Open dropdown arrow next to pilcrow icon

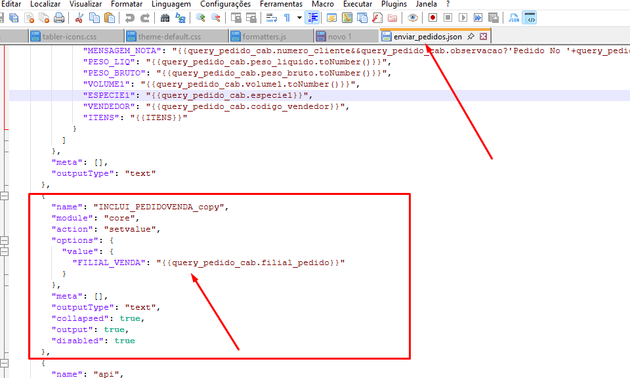[x=299, y=18]
